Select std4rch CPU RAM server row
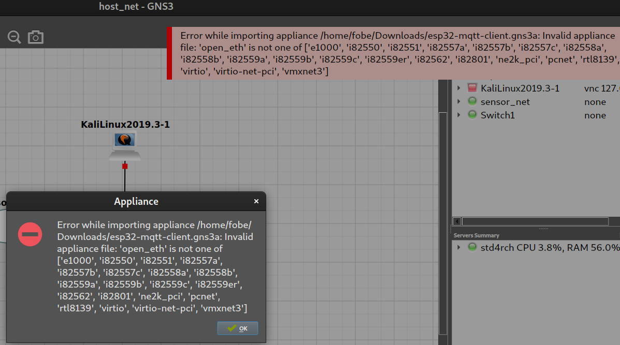 (536, 247)
